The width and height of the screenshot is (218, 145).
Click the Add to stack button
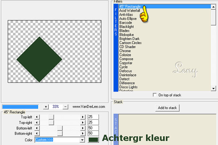167,108
